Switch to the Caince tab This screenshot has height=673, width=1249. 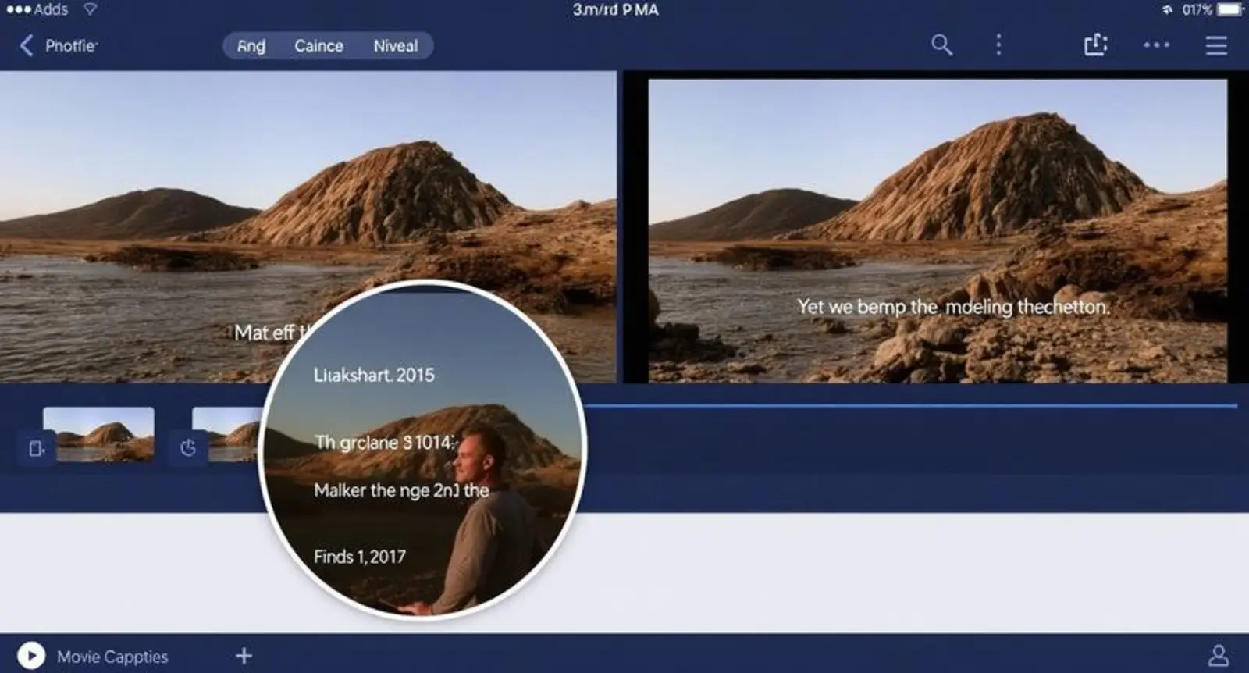click(318, 46)
